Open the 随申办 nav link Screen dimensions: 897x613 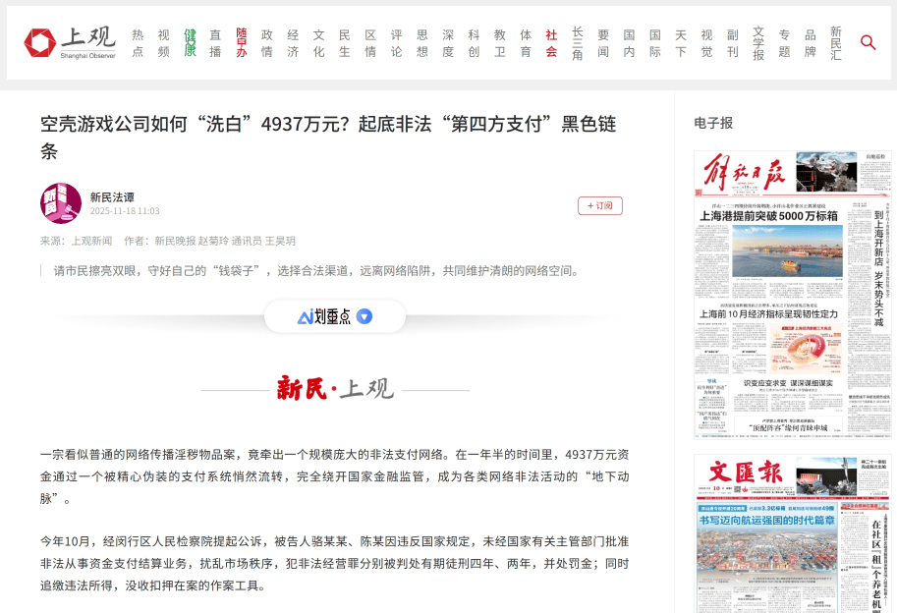tap(241, 43)
